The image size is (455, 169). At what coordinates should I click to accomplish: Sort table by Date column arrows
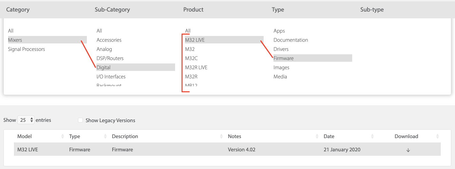point(373,136)
